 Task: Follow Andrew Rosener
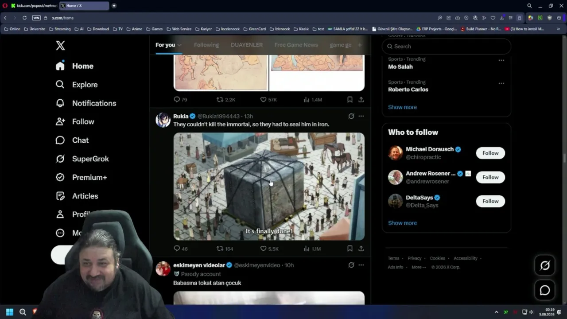490,177
